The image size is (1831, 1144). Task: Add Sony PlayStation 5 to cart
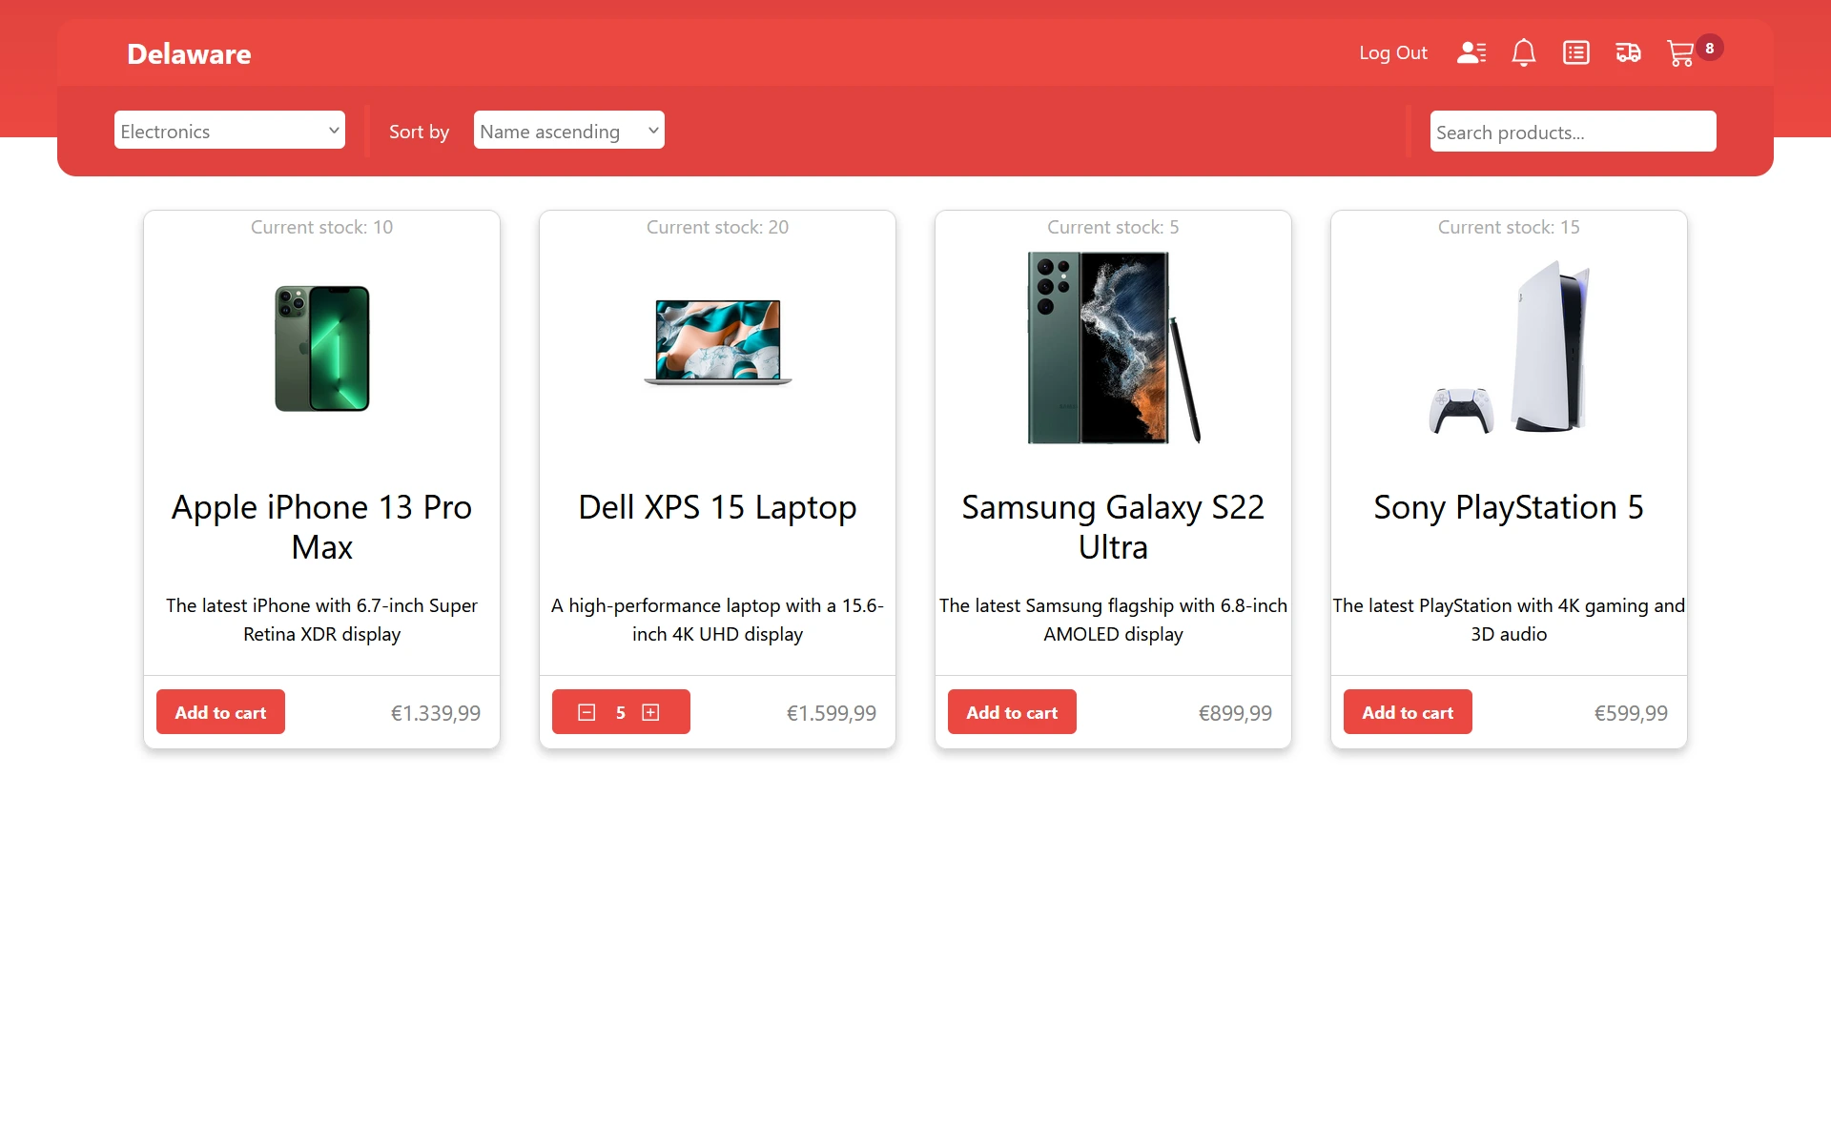pos(1408,712)
